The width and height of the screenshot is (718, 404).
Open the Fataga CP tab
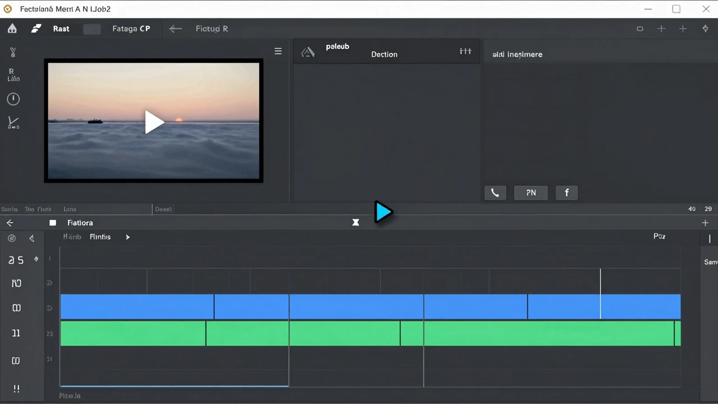[131, 29]
